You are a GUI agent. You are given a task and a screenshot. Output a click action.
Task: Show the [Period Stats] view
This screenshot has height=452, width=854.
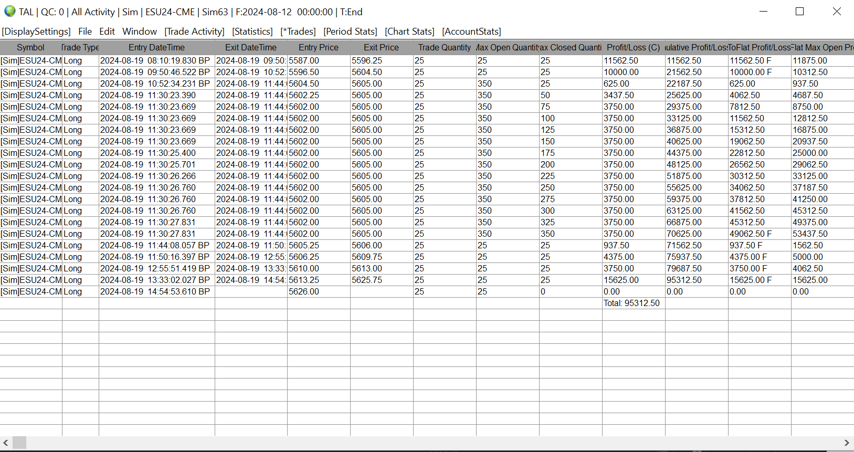(350, 31)
